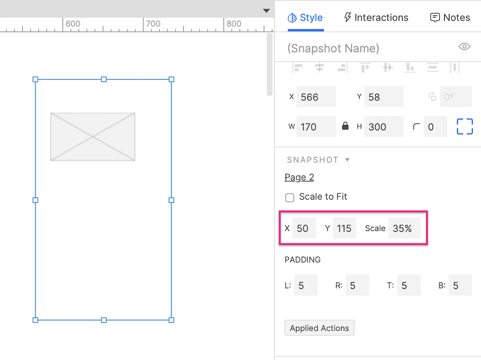Toggle the aspect ratio lock icon
481x360 pixels.
pos(346,126)
